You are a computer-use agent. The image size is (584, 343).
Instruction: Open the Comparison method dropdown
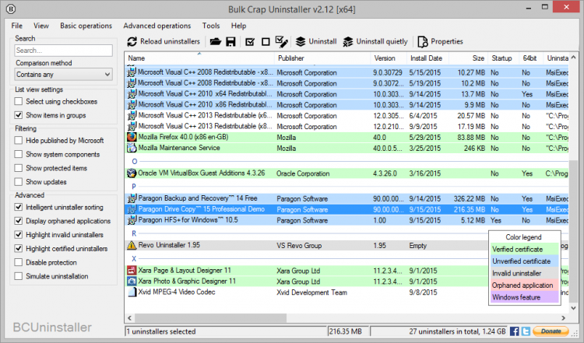(64, 75)
